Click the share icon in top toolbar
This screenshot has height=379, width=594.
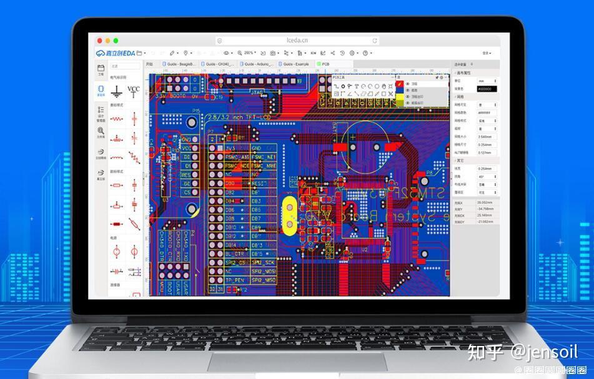point(333,53)
